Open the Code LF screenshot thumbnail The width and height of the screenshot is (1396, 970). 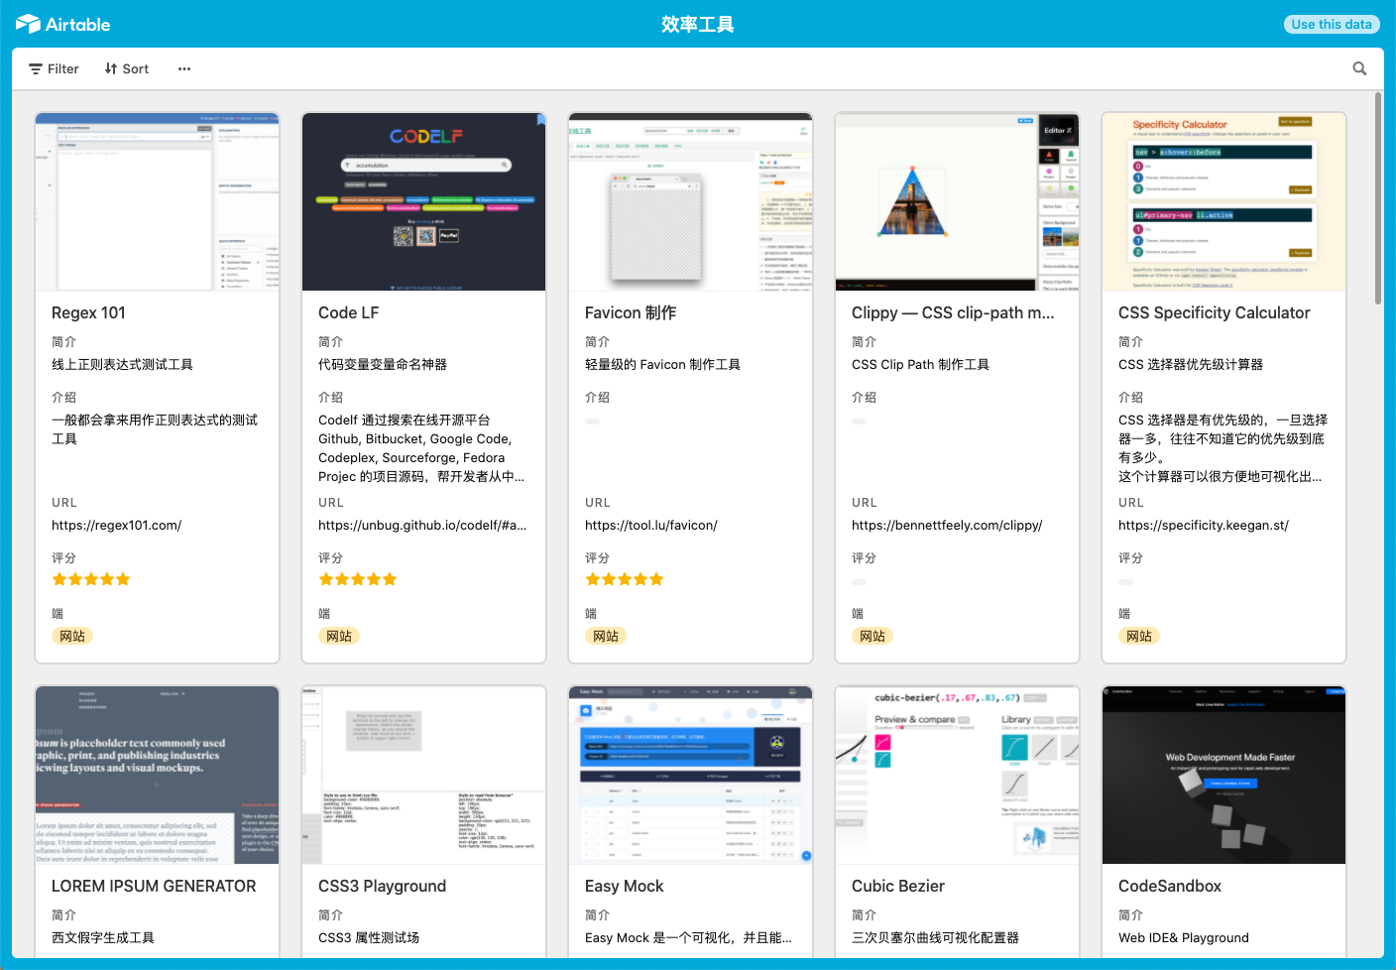[424, 201]
